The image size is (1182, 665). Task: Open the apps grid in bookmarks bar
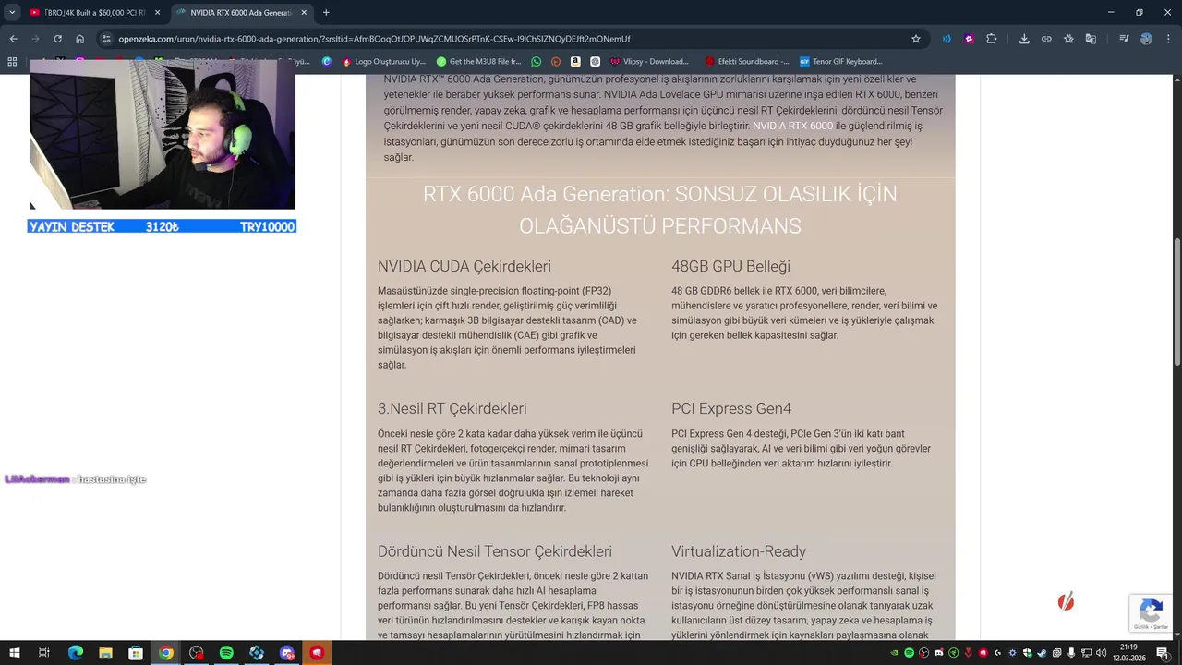click(12, 61)
